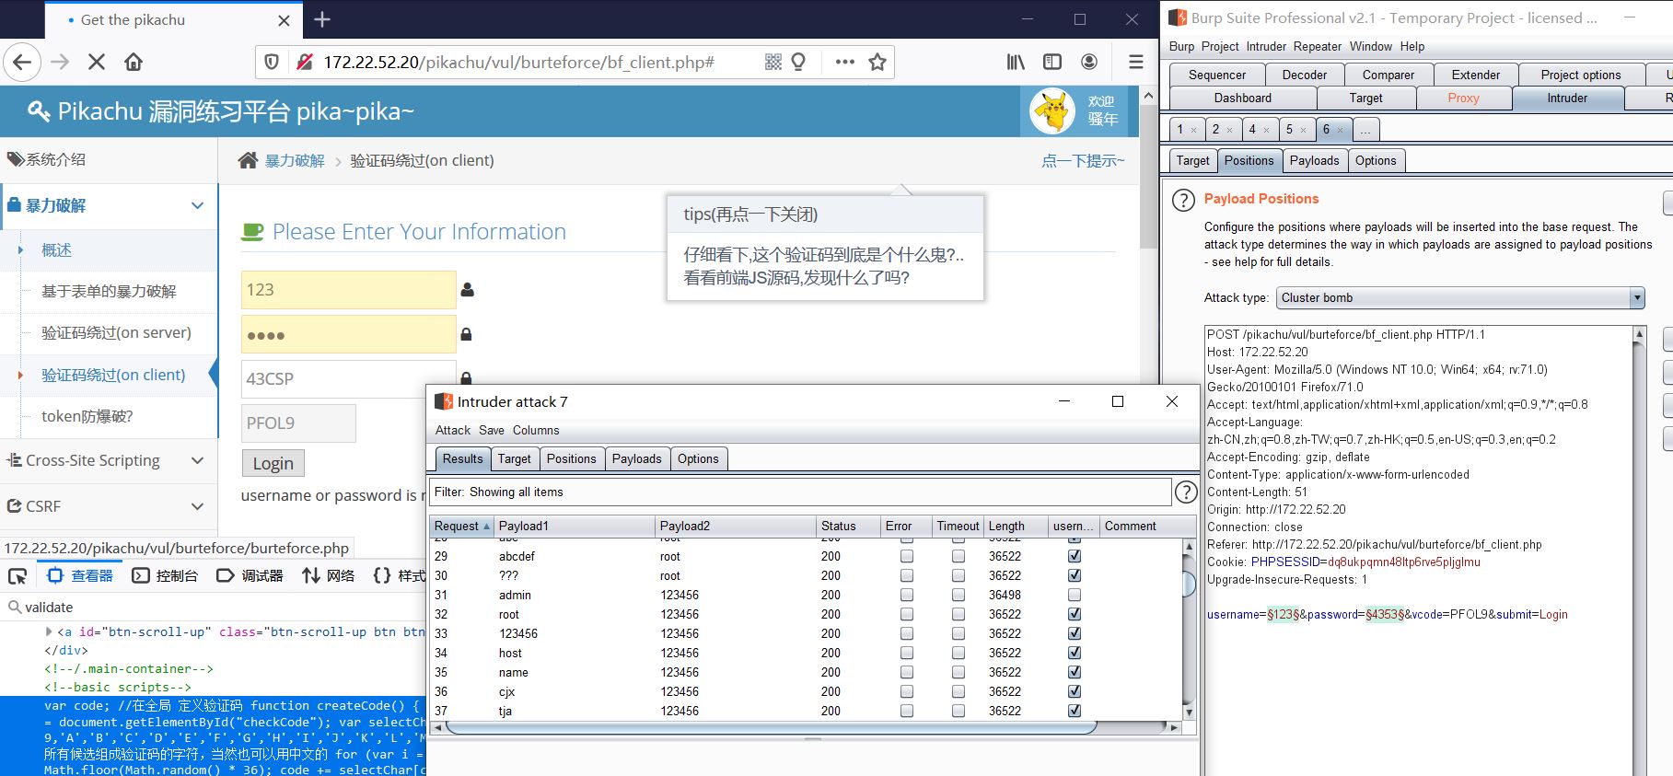Close Burp Intruder tab number 4

(1266, 130)
